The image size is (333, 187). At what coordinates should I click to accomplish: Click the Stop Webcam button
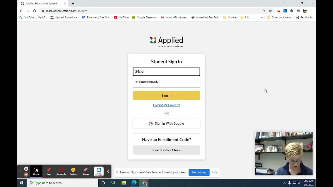click(99, 172)
